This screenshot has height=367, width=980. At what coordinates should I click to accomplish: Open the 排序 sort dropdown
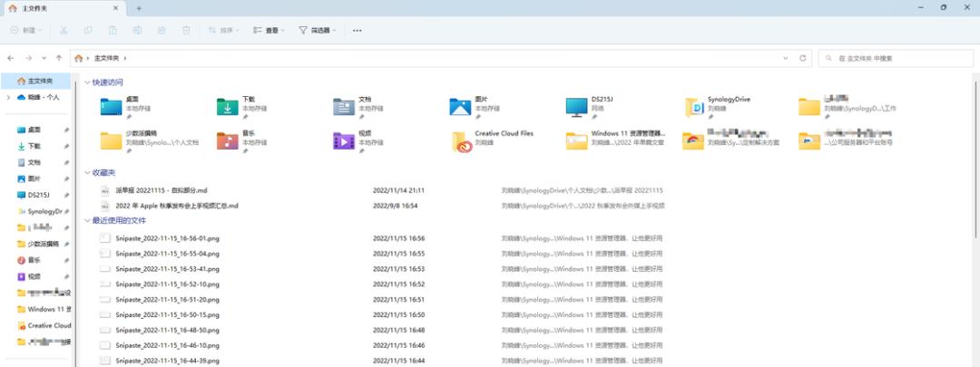(223, 30)
